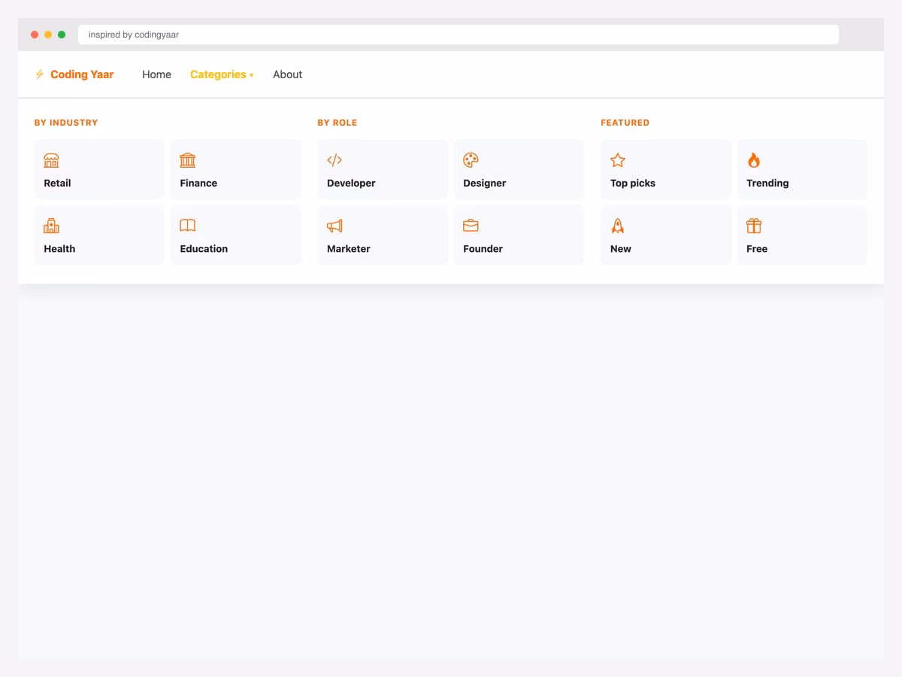Click the New rocket icon
Screen dimensions: 902x677
coord(618,226)
